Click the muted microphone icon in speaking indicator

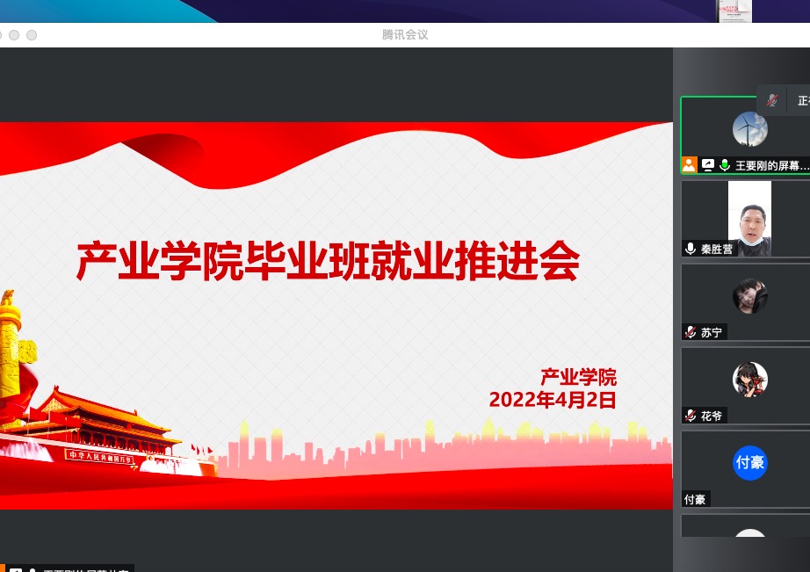pyautogui.click(x=772, y=100)
